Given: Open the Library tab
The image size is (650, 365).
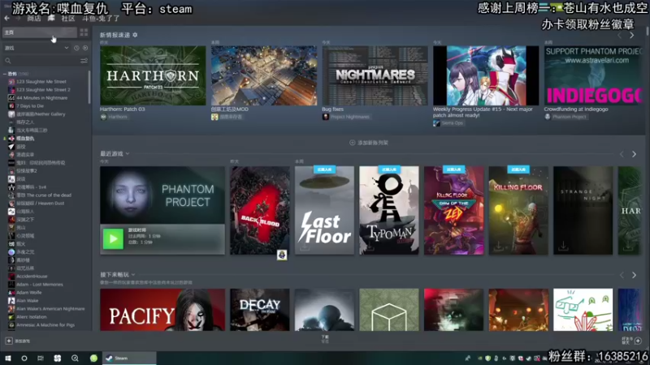Looking at the screenshot, I should [51, 18].
